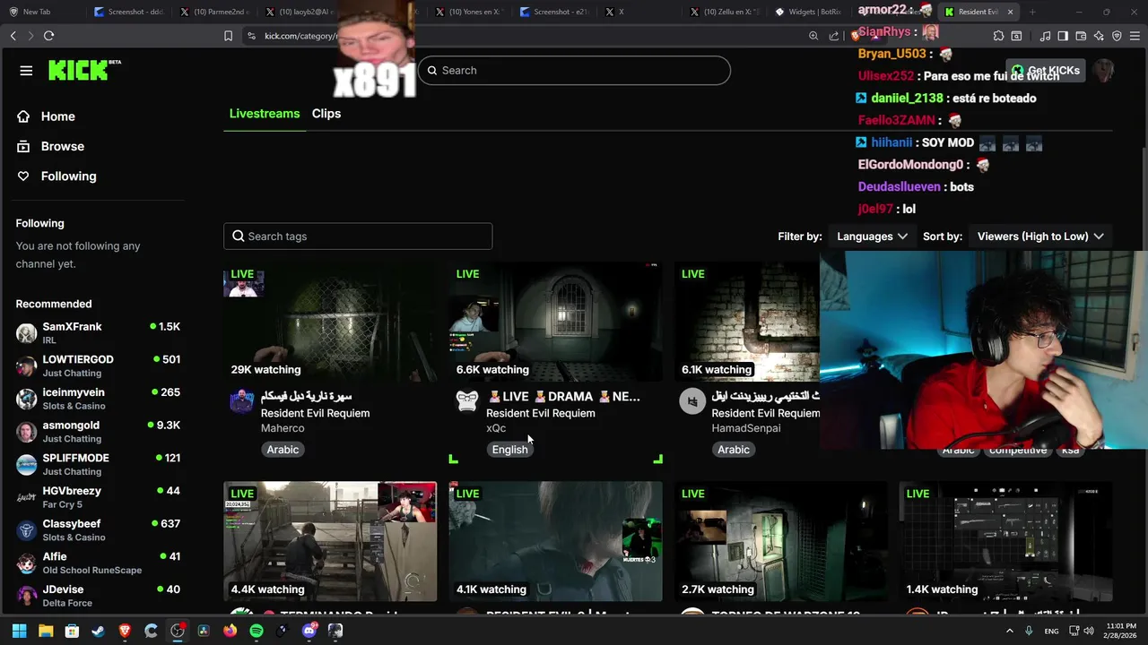Screen dimensions: 1148x645
Task: Reload the current page
Action: point(48,36)
